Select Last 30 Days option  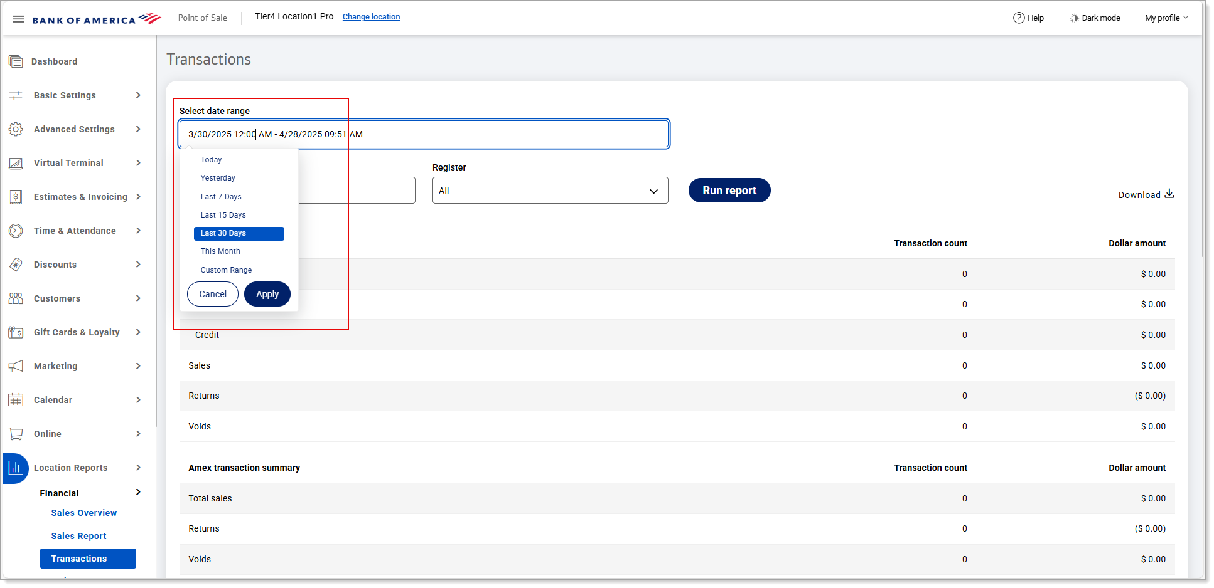(239, 233)
